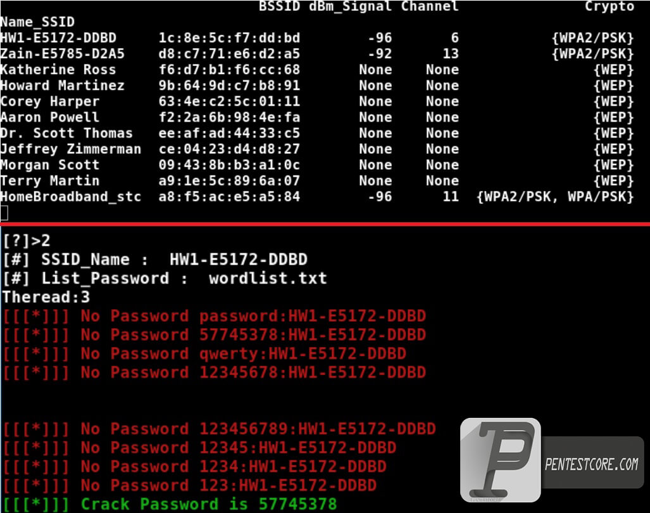Click the BSSID column header
This screenshot has width=650, height=513.
[279, 6]
